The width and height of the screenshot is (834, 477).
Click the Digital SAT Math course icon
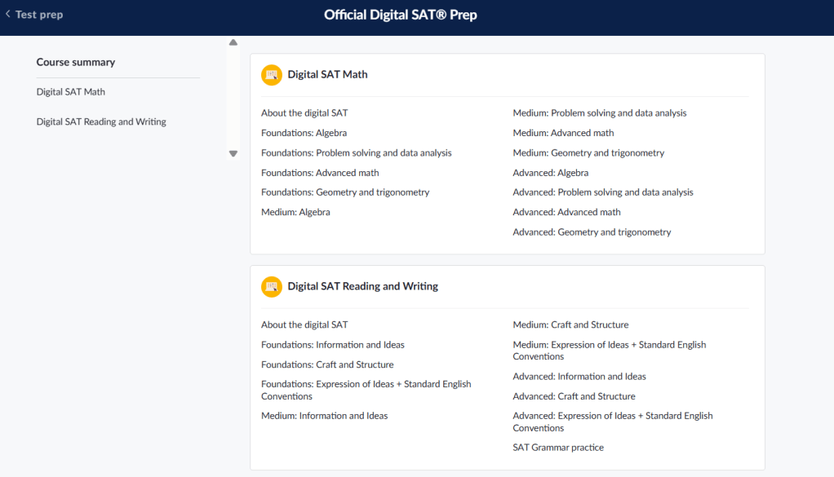271,75
